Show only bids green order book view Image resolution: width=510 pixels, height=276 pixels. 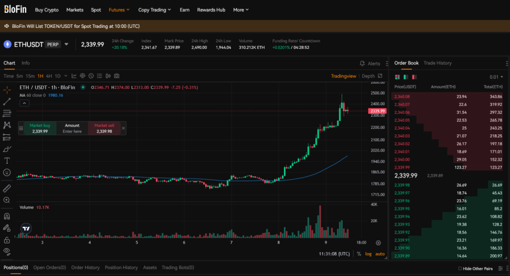click(405, 77)
